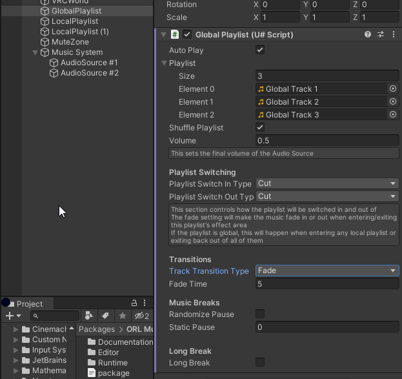This screenshot has width=402, height=379.
Task: Uncheck the Auto Play checkbox
Action: [260, 50]
